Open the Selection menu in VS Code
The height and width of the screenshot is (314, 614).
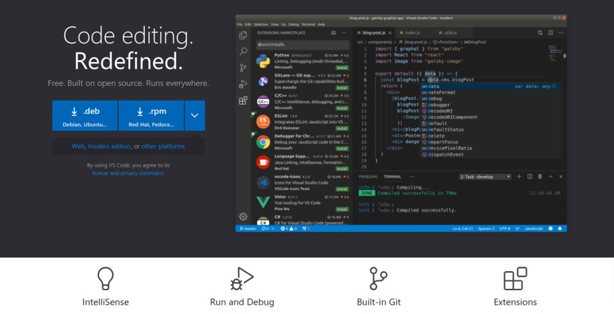pyautogui.click(x=261, y=25)
